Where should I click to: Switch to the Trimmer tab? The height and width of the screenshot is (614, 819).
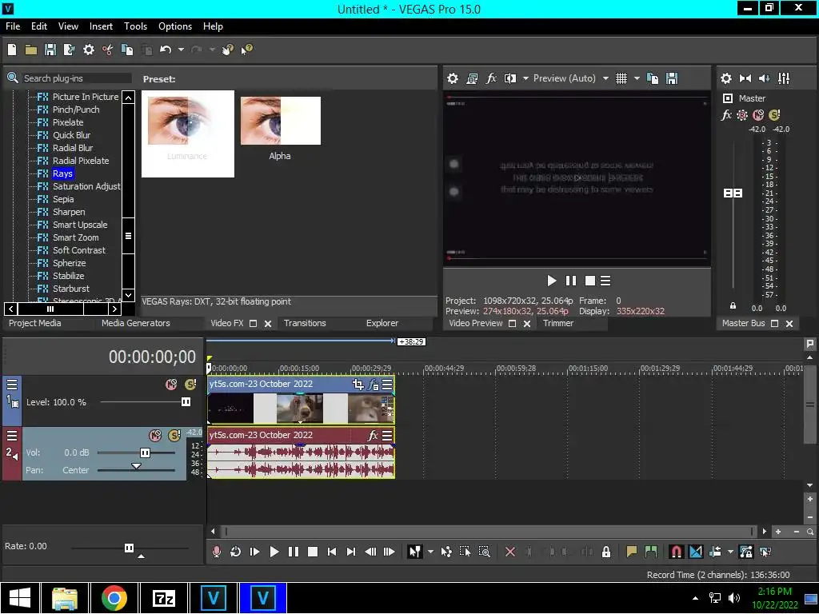point(557,323)
